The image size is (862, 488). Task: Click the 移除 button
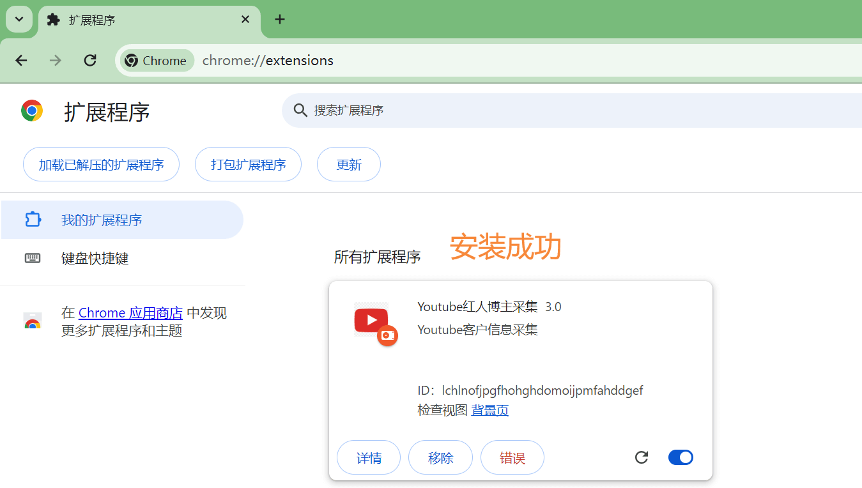coord(440,457)
